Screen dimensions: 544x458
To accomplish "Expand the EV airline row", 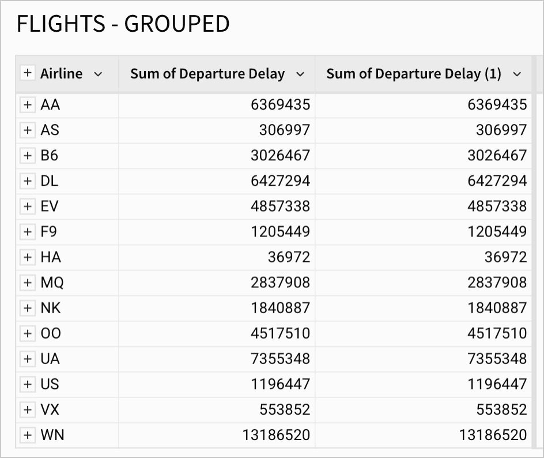I will tap(27, 206).
